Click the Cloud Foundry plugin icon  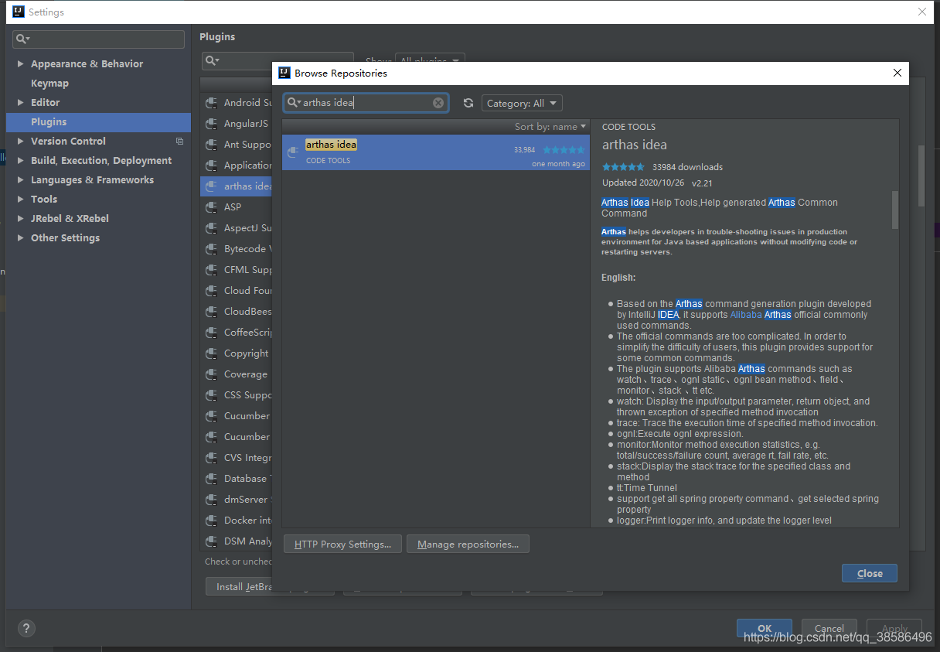tap(210, 291)
